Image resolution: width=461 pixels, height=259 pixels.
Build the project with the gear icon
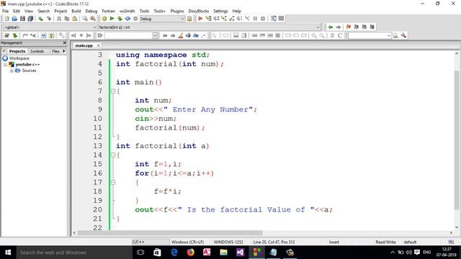(x=104, y=19)
